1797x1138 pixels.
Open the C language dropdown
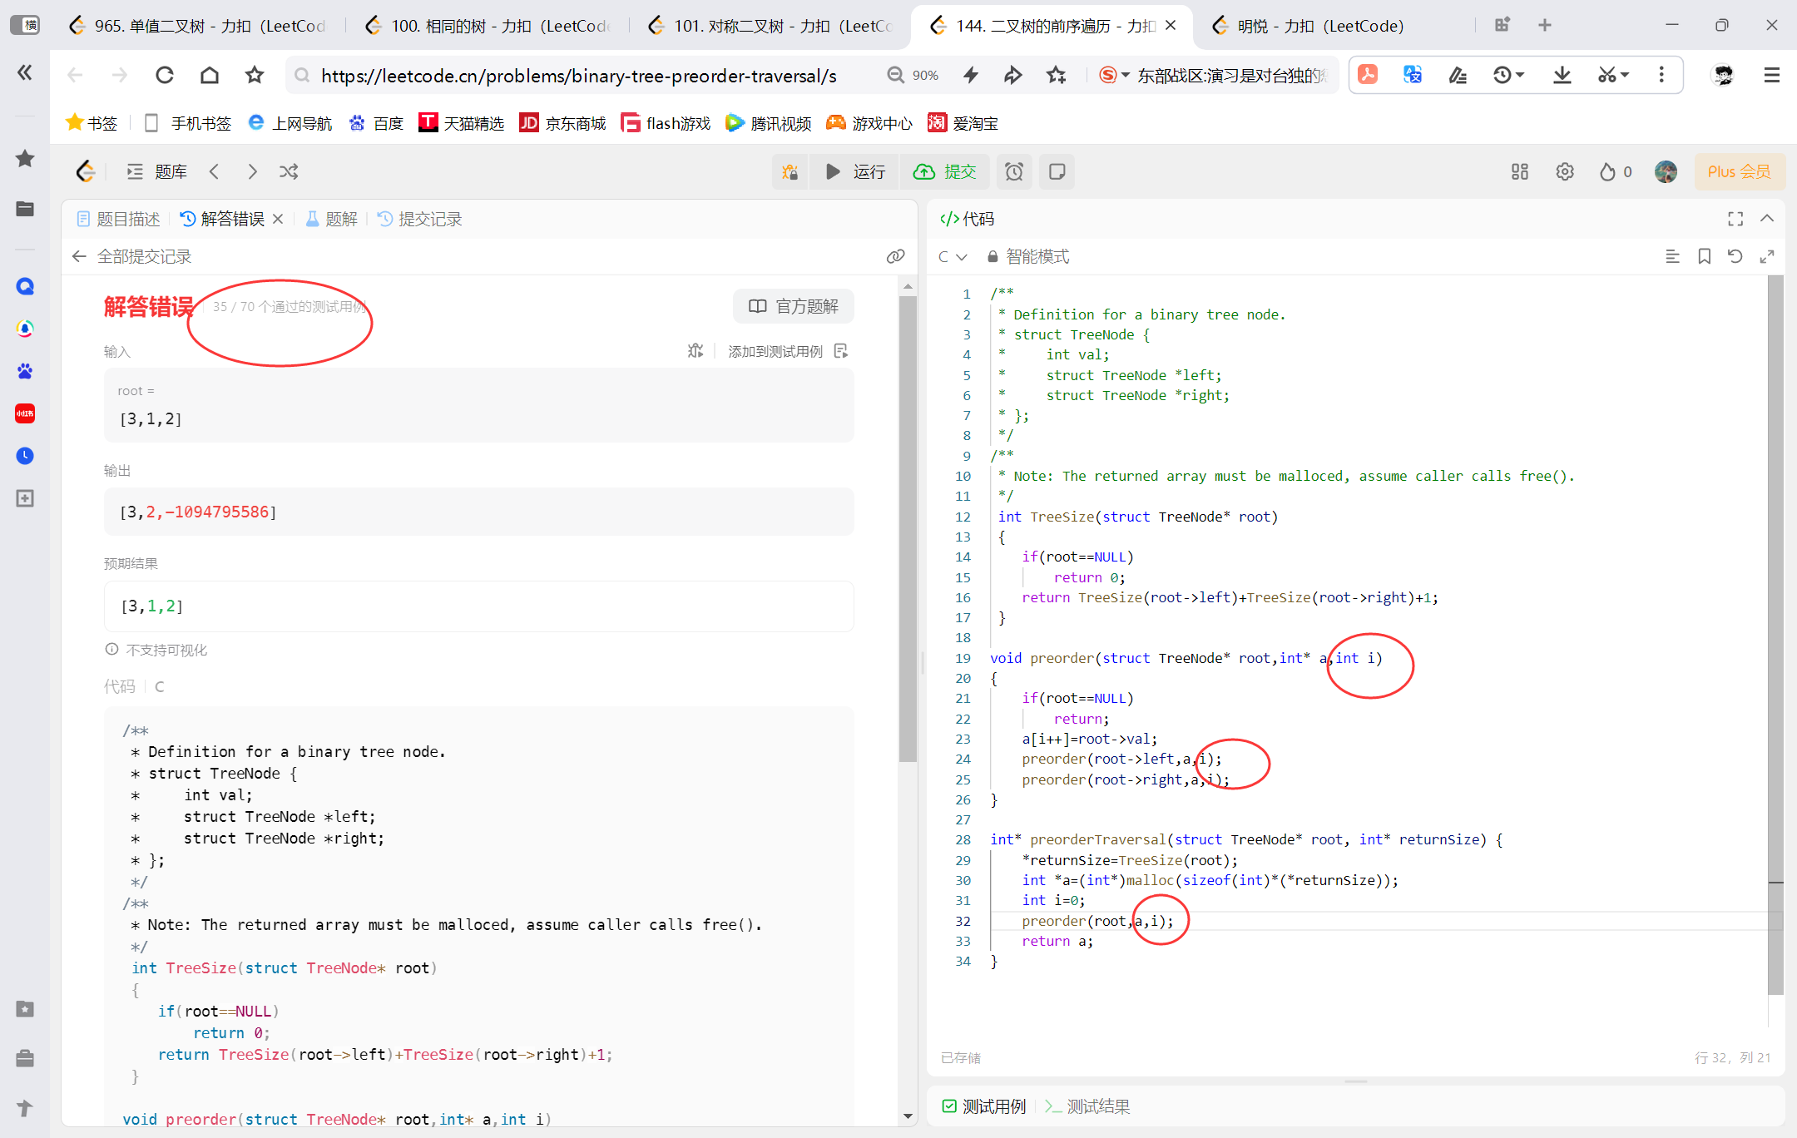953,256
